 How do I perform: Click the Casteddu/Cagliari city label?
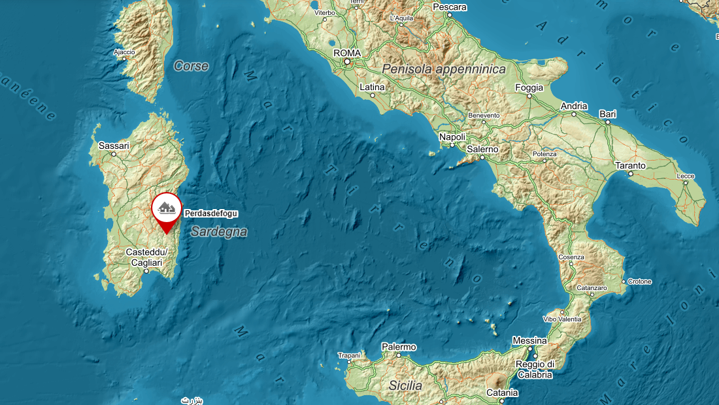pos(146,257)
